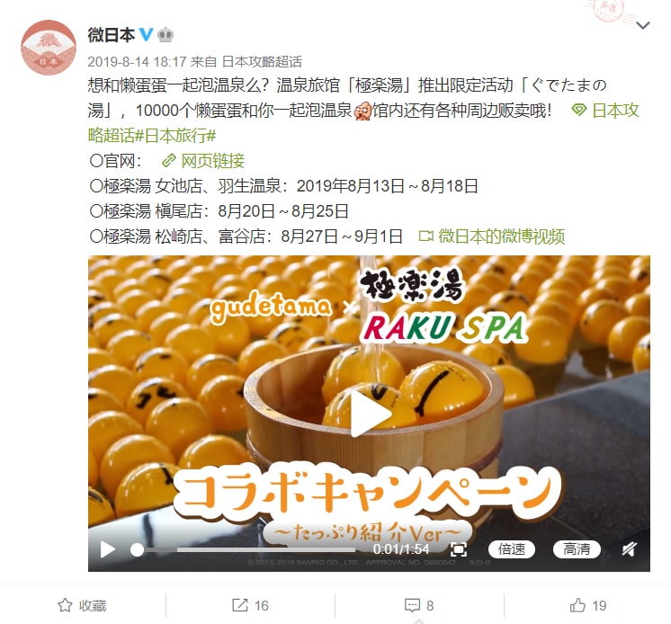Toggle the thumbs-up like with 19
Image resolution: width=671 pixels, height=624 pixels.
coord(588,605)
